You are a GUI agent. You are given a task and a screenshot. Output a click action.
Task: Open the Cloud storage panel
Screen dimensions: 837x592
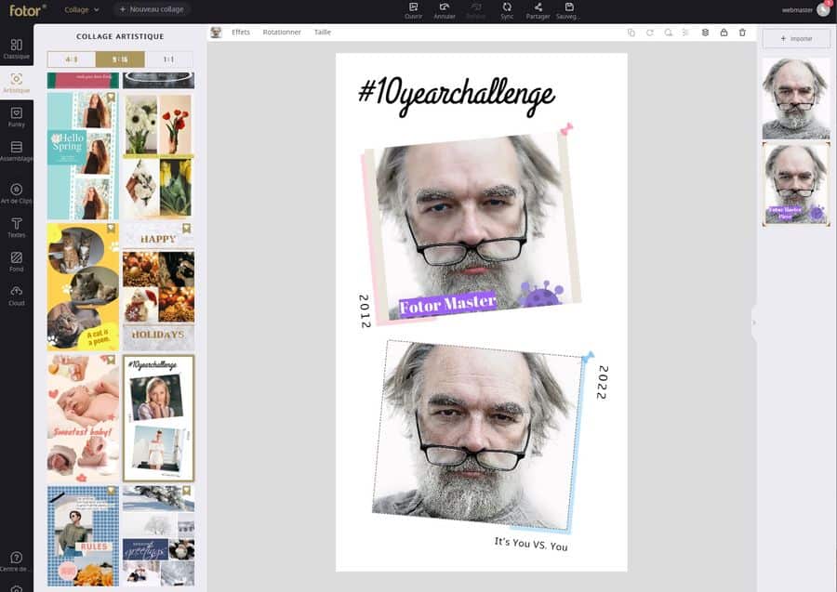pos(17,295)
